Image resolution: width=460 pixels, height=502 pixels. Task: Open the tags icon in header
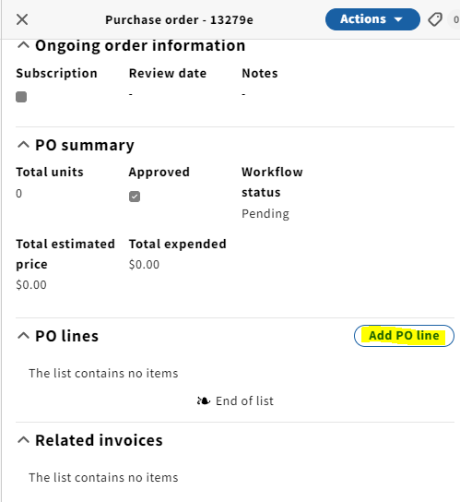click(x=435, y=19)
